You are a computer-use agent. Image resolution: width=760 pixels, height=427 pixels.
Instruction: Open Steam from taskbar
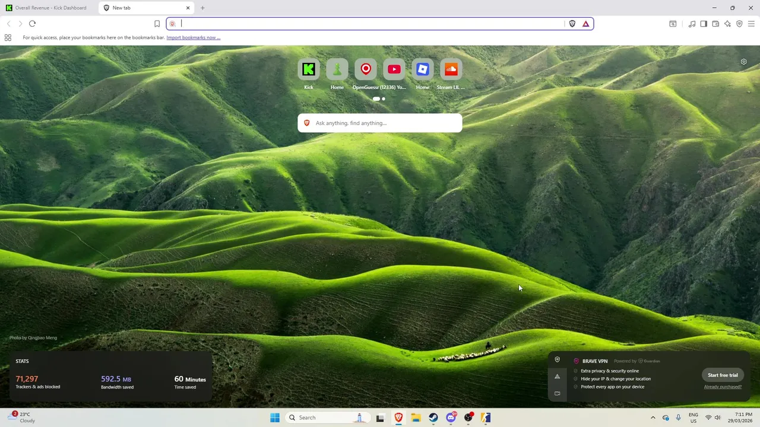[433, 418]
